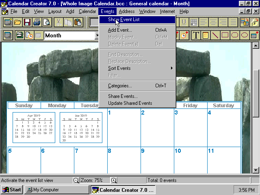This screenshot has height=195, width=260.
Task: Click the Sunday column header
Action: 24,106
